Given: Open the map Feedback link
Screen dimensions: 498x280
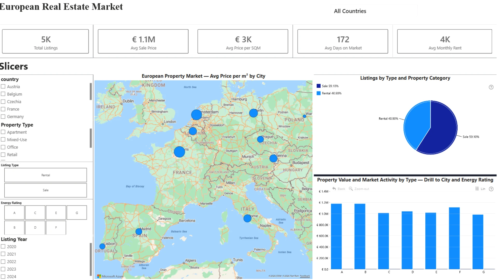Looking at the screenshot, I should coord(305,276).
